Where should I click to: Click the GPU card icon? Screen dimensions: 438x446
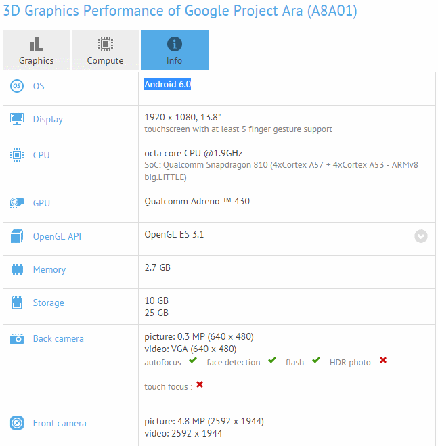tap(17, 203)
